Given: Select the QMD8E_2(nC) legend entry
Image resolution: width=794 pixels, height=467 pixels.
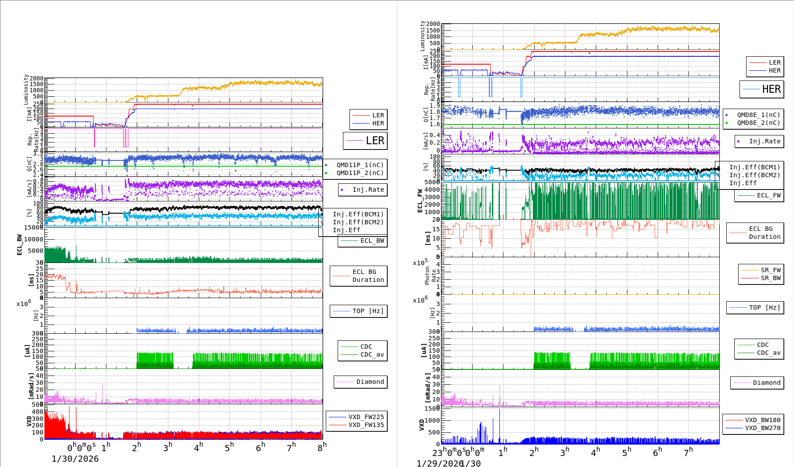Looking at the screenshot, I should 758,123.
